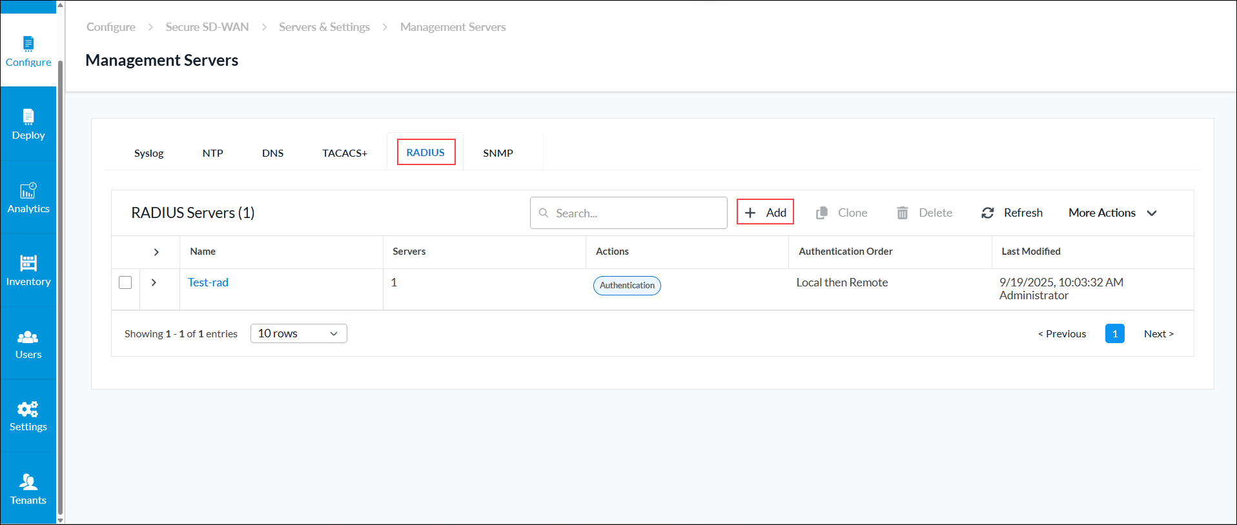Open the Analytics sidebar section
The width and height of the screenshot is (1237, 525).
[28, 198]
